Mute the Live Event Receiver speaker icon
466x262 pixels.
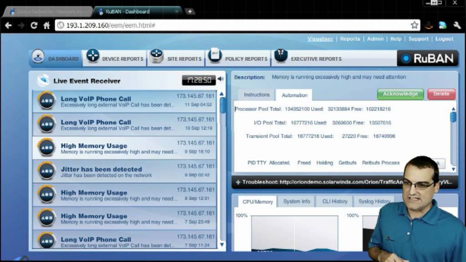[221, 79]
